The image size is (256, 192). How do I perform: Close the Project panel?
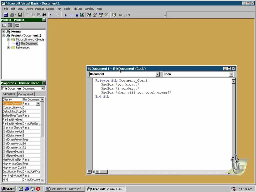44,20
